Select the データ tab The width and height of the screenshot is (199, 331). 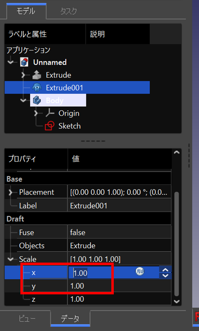click(70, 319)
